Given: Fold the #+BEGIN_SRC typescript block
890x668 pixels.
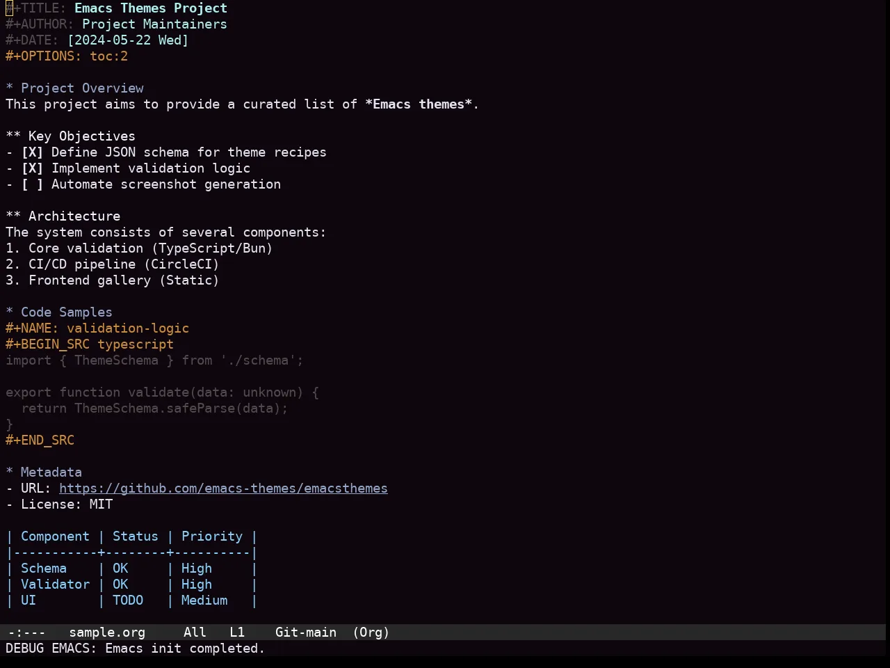Looking at the screenshot, I should [x=90, y=344].
